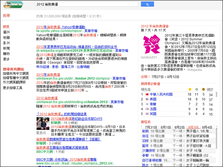The height and width of the screenshot is (167, 223).
Task: Open the 田徑 event row link
Action: pyautogui.click(x=146, y=136)
